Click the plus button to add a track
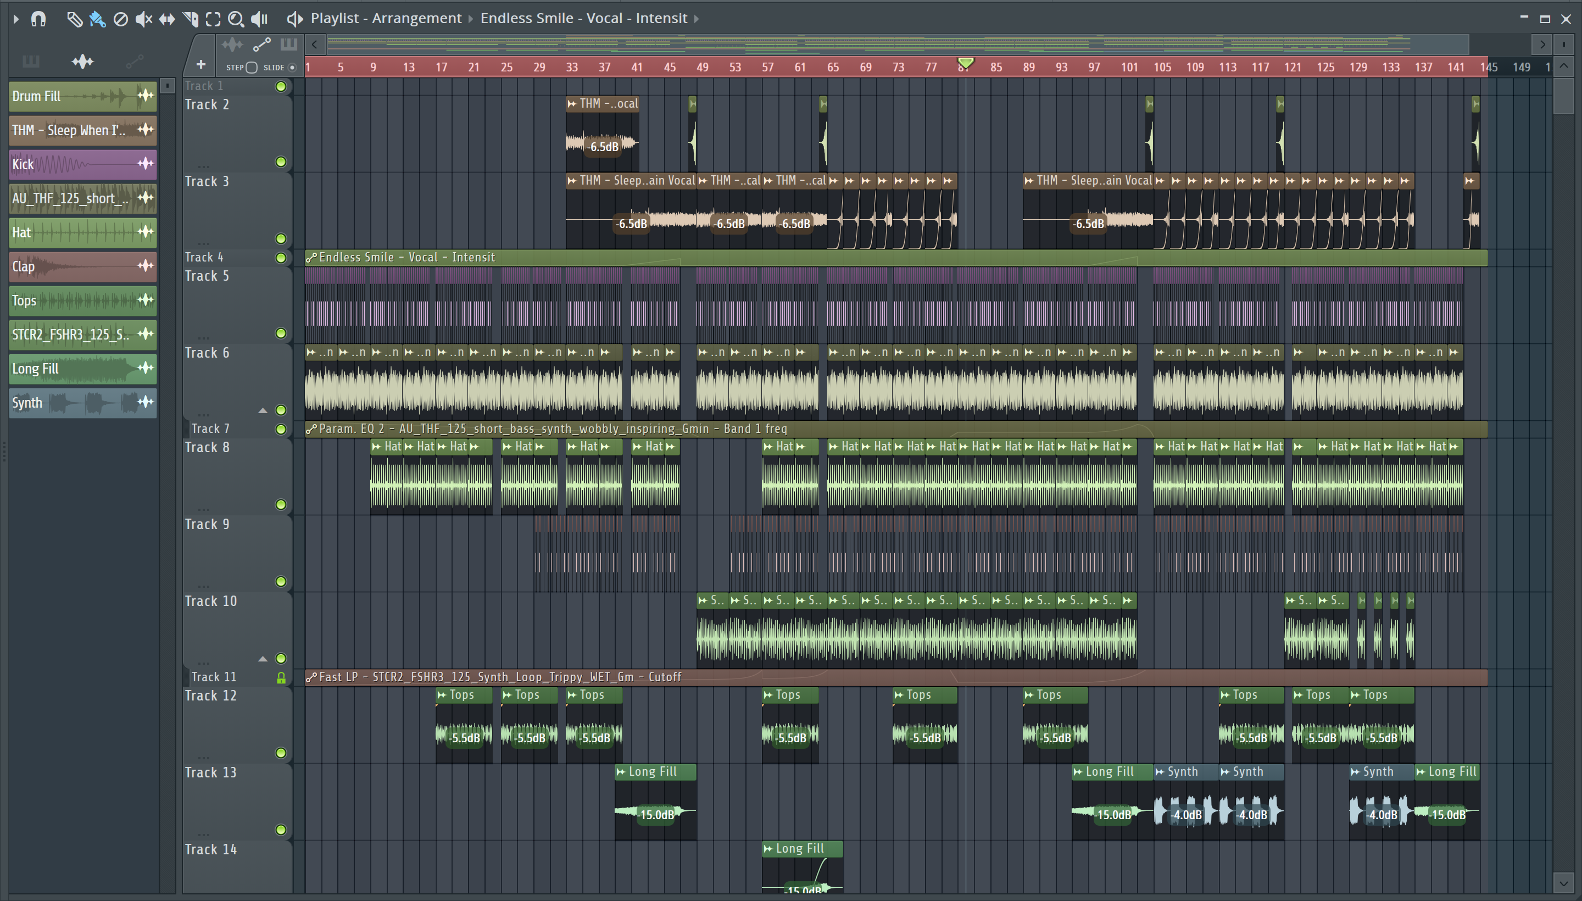This screenshot has width=1582, height=901. (x=200, y=64)
